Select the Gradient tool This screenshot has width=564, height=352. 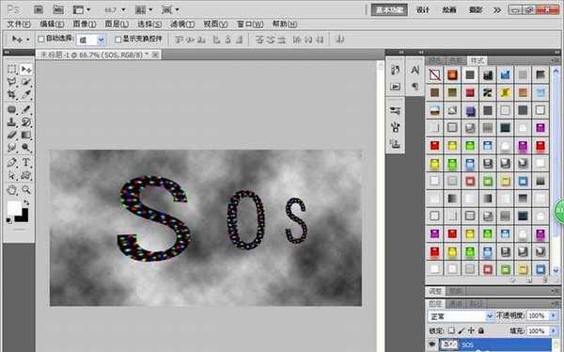[x=26, y=136]
